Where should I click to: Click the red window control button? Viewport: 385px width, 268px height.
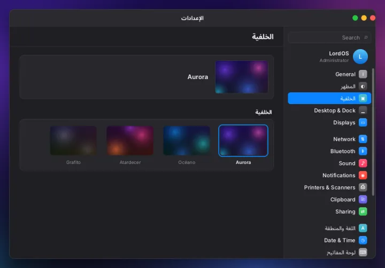[373, 18]
